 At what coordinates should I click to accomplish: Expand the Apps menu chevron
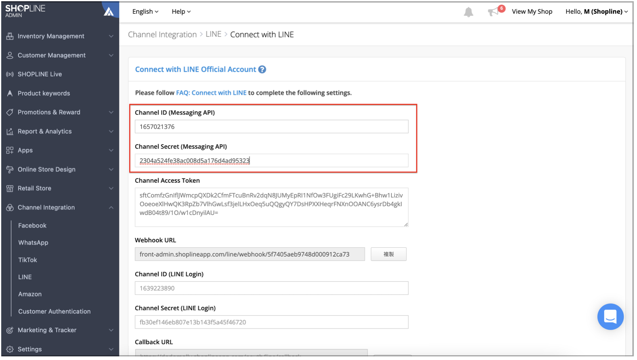111,150
